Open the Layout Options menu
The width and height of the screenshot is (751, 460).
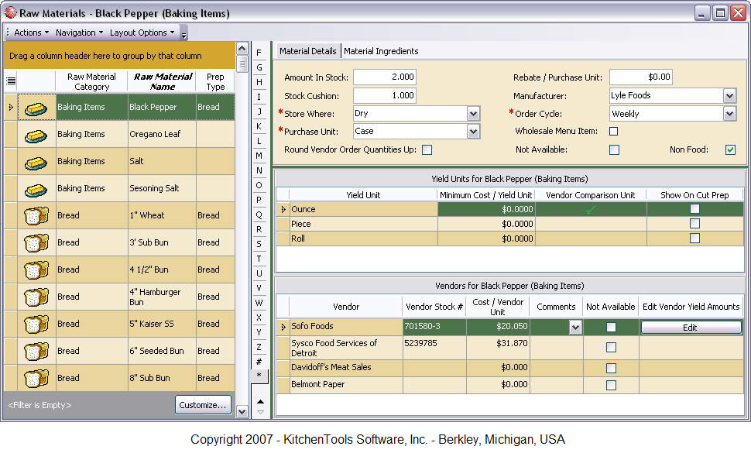[x=142, y=33]
